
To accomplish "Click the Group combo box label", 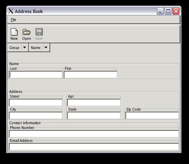I will coord(14,48).
